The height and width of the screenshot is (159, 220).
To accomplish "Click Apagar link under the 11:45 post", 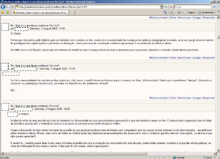I will point(197,58).
